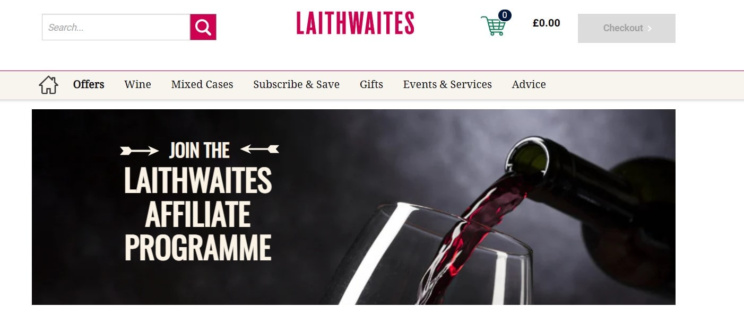Go to homepage via house icon
This screenshot has height=324, width=744.
[48, 85]
